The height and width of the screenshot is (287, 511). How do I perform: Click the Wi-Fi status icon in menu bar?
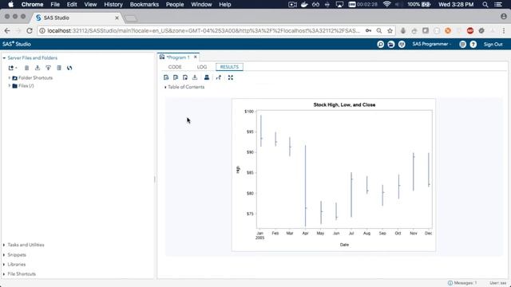(x=386, y=5)
